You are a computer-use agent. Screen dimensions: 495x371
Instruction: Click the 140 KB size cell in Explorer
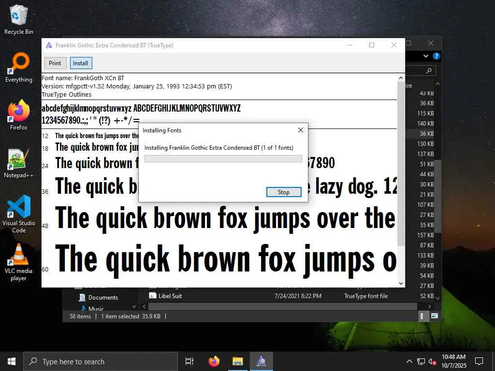coord(425,123)
